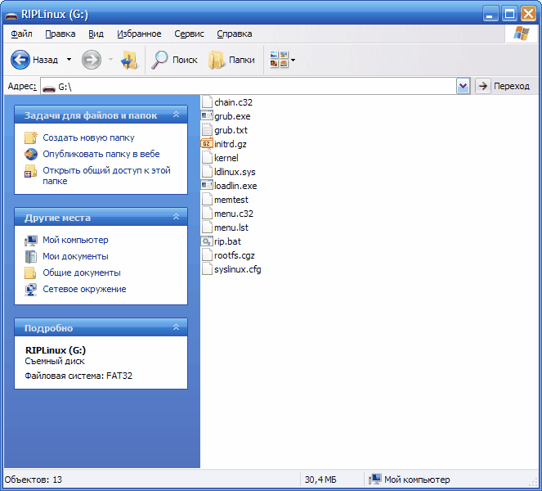542x491 pixels.
Task: Select the menu.lst file name
Action: pos(231,227)
